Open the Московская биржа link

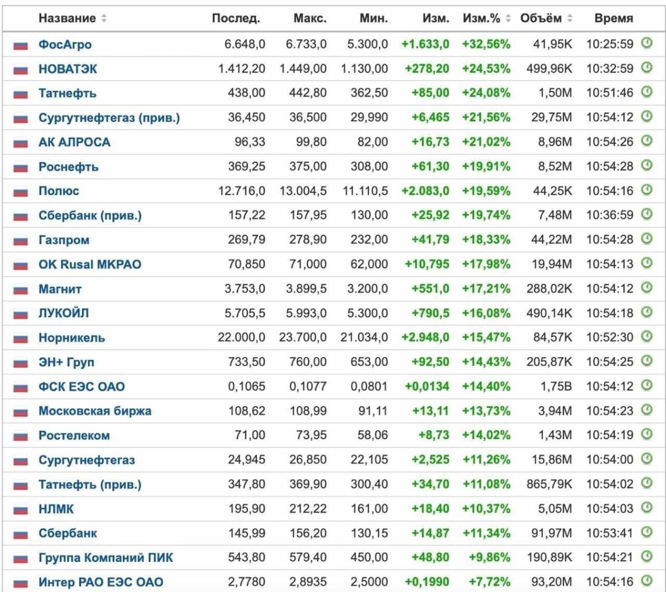[x=95, y=411]
